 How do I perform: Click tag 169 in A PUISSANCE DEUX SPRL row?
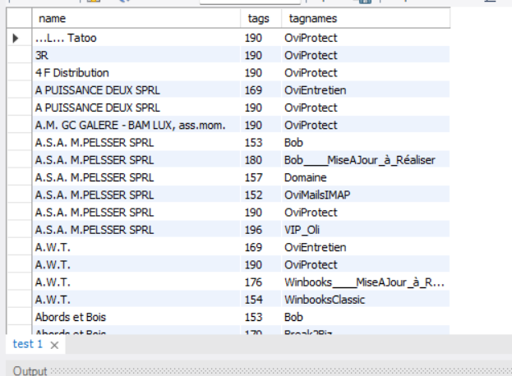click(x=261, y=90)
